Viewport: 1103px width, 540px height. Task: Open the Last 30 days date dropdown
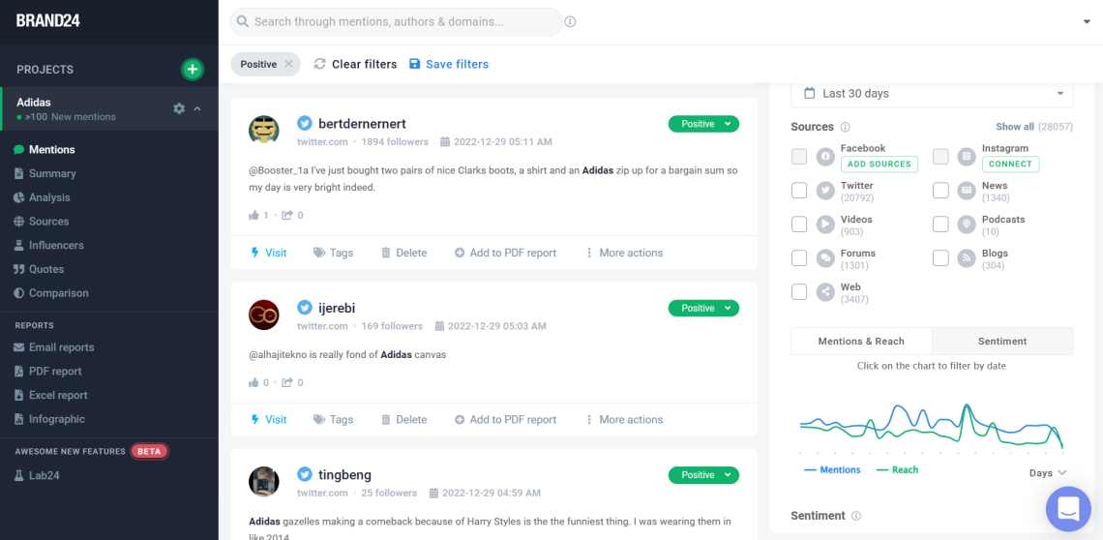932,94
